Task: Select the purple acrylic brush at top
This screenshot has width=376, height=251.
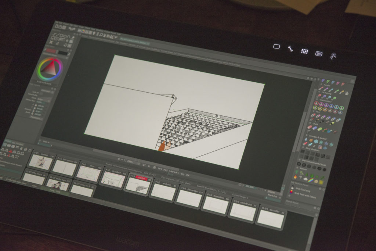Action: point(323,80)
